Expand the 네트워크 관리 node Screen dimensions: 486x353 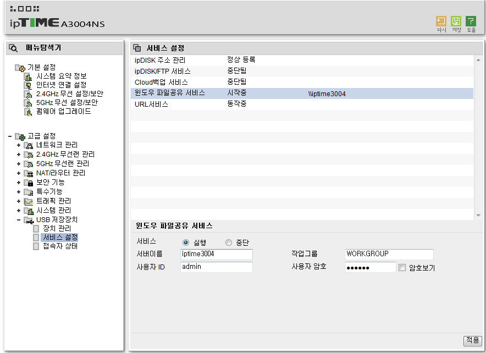click(x=19, y=145)
